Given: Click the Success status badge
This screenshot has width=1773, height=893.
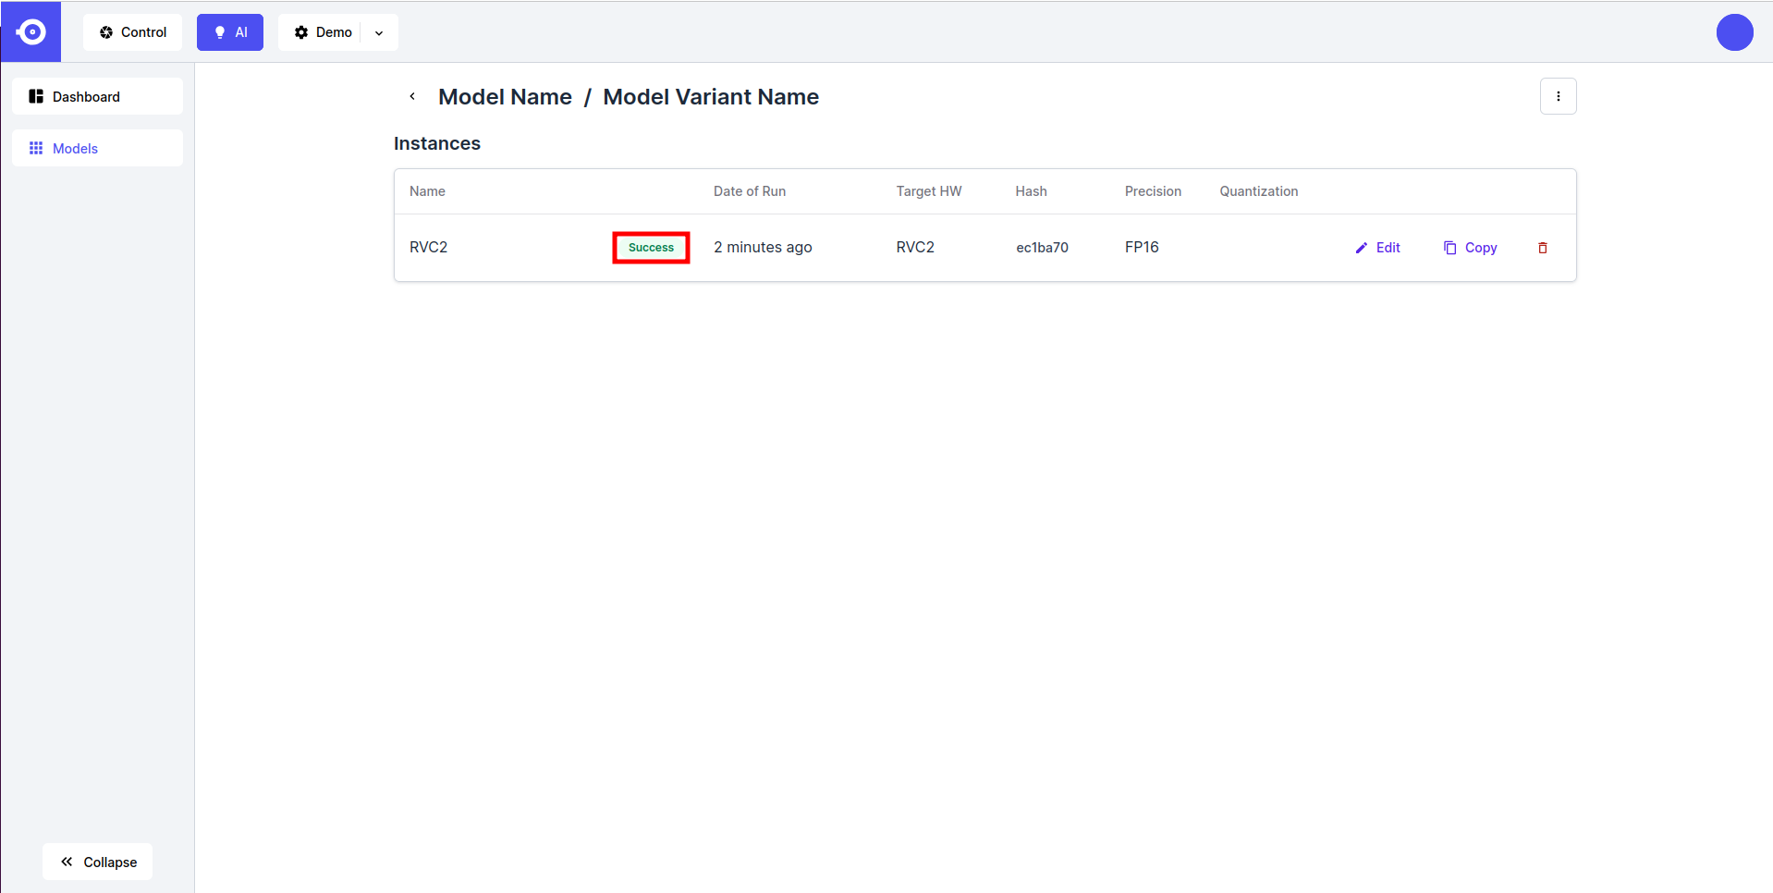Looking at the screenshot, I should (x=651, y=248).
